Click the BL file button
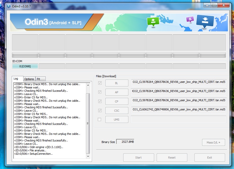234x169 pixels. [x=117, y=83]
